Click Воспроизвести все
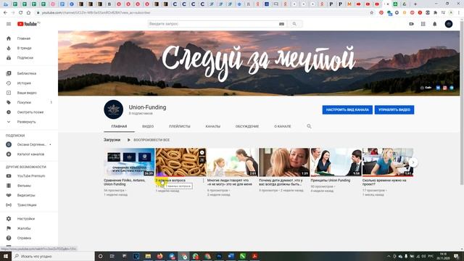Viewport: 464px width, 261px height. click(x=149, y=140)
